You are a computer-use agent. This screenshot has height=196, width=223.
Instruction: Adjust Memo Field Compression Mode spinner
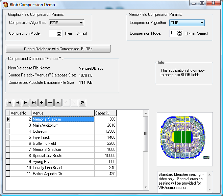tap(180, 33)
